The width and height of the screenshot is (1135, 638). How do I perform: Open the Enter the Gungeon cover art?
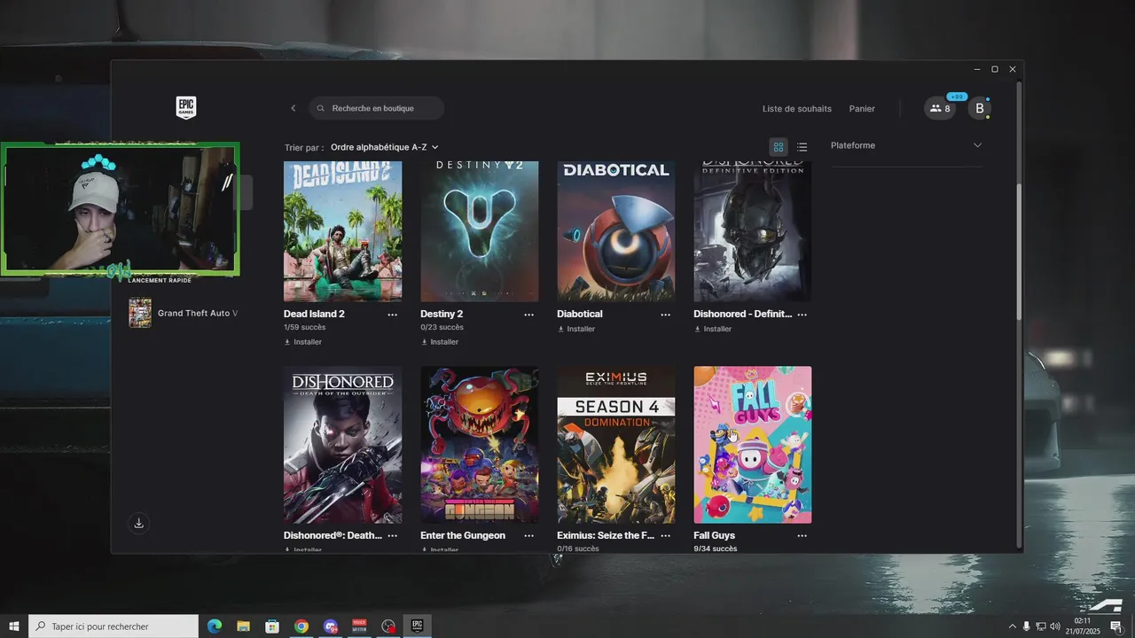(x=479, y=445)
